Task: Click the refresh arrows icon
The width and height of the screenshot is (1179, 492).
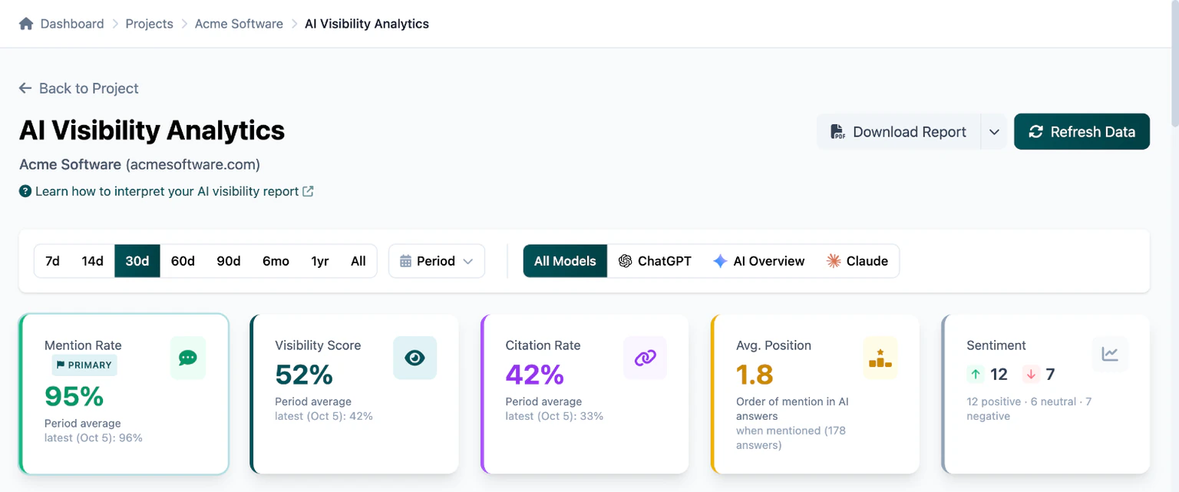Action: click(1036, 132)
